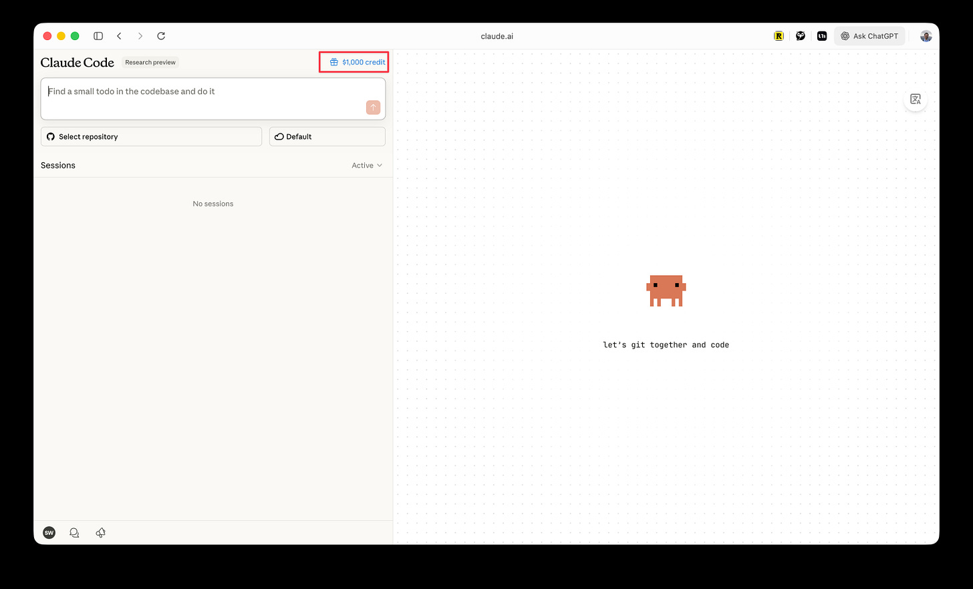Click the translate icon on the right panel
The height and width of the screenshot is (589, 973).
coord(916,100)
